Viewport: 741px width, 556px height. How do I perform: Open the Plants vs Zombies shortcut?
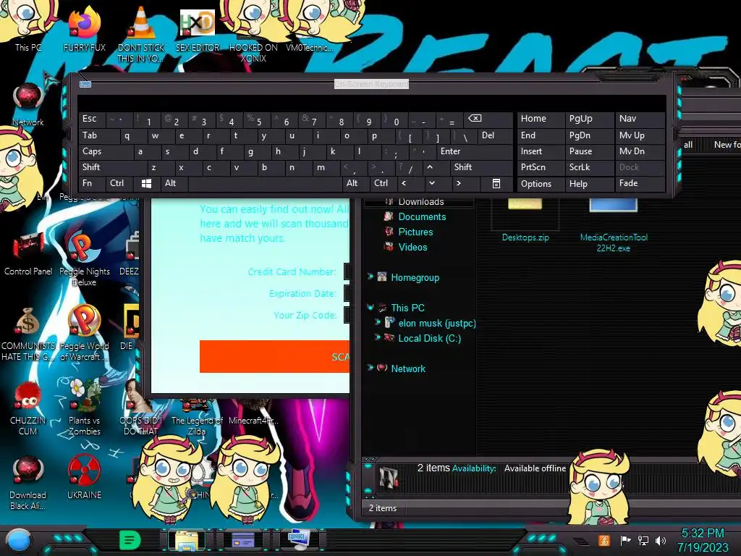point(84,408)
